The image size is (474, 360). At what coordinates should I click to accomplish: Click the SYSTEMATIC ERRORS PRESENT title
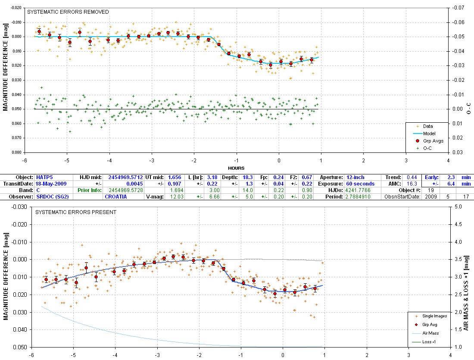click(x=76, y=212)
